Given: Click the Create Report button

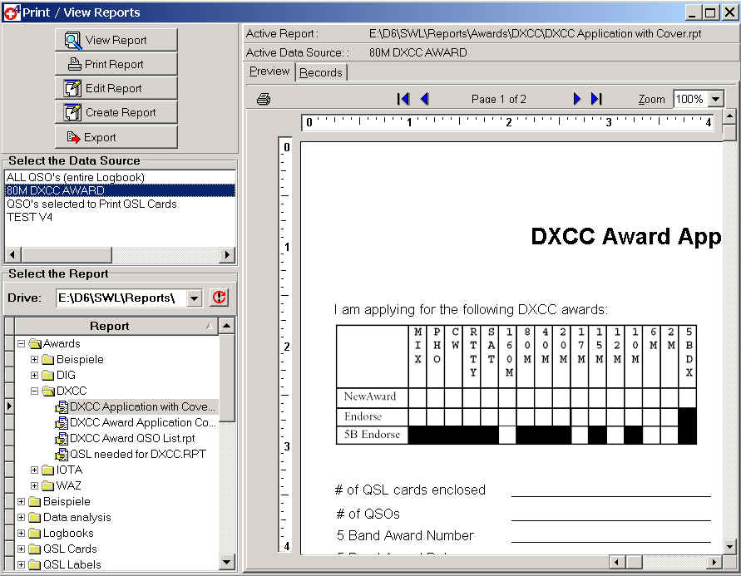Looking at the screenshot, I should tap(116, 112).
